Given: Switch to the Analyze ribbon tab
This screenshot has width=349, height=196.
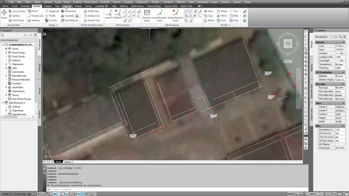Looking at the screenshot, I should (x=47, y=6).
